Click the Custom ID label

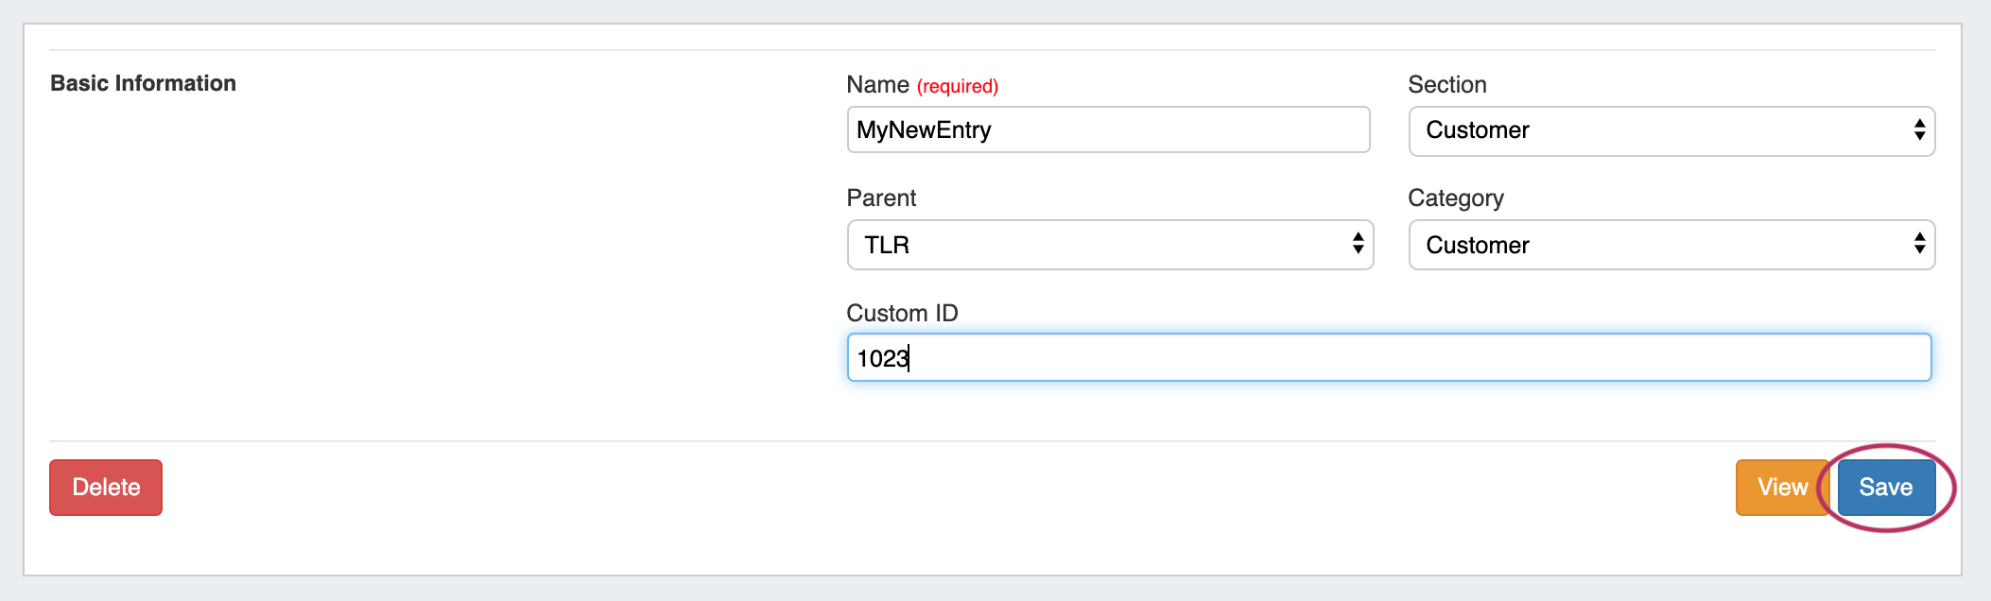902,313
